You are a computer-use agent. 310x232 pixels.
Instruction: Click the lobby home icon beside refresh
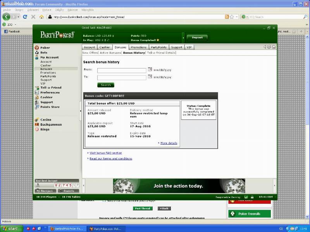point(274,47)
